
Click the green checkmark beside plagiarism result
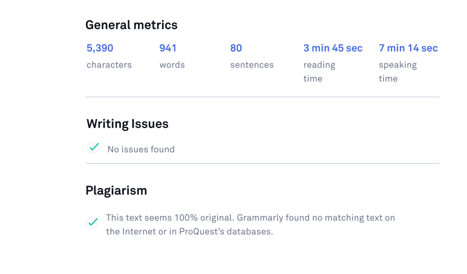pyautogui.click(x=92, y=223)
